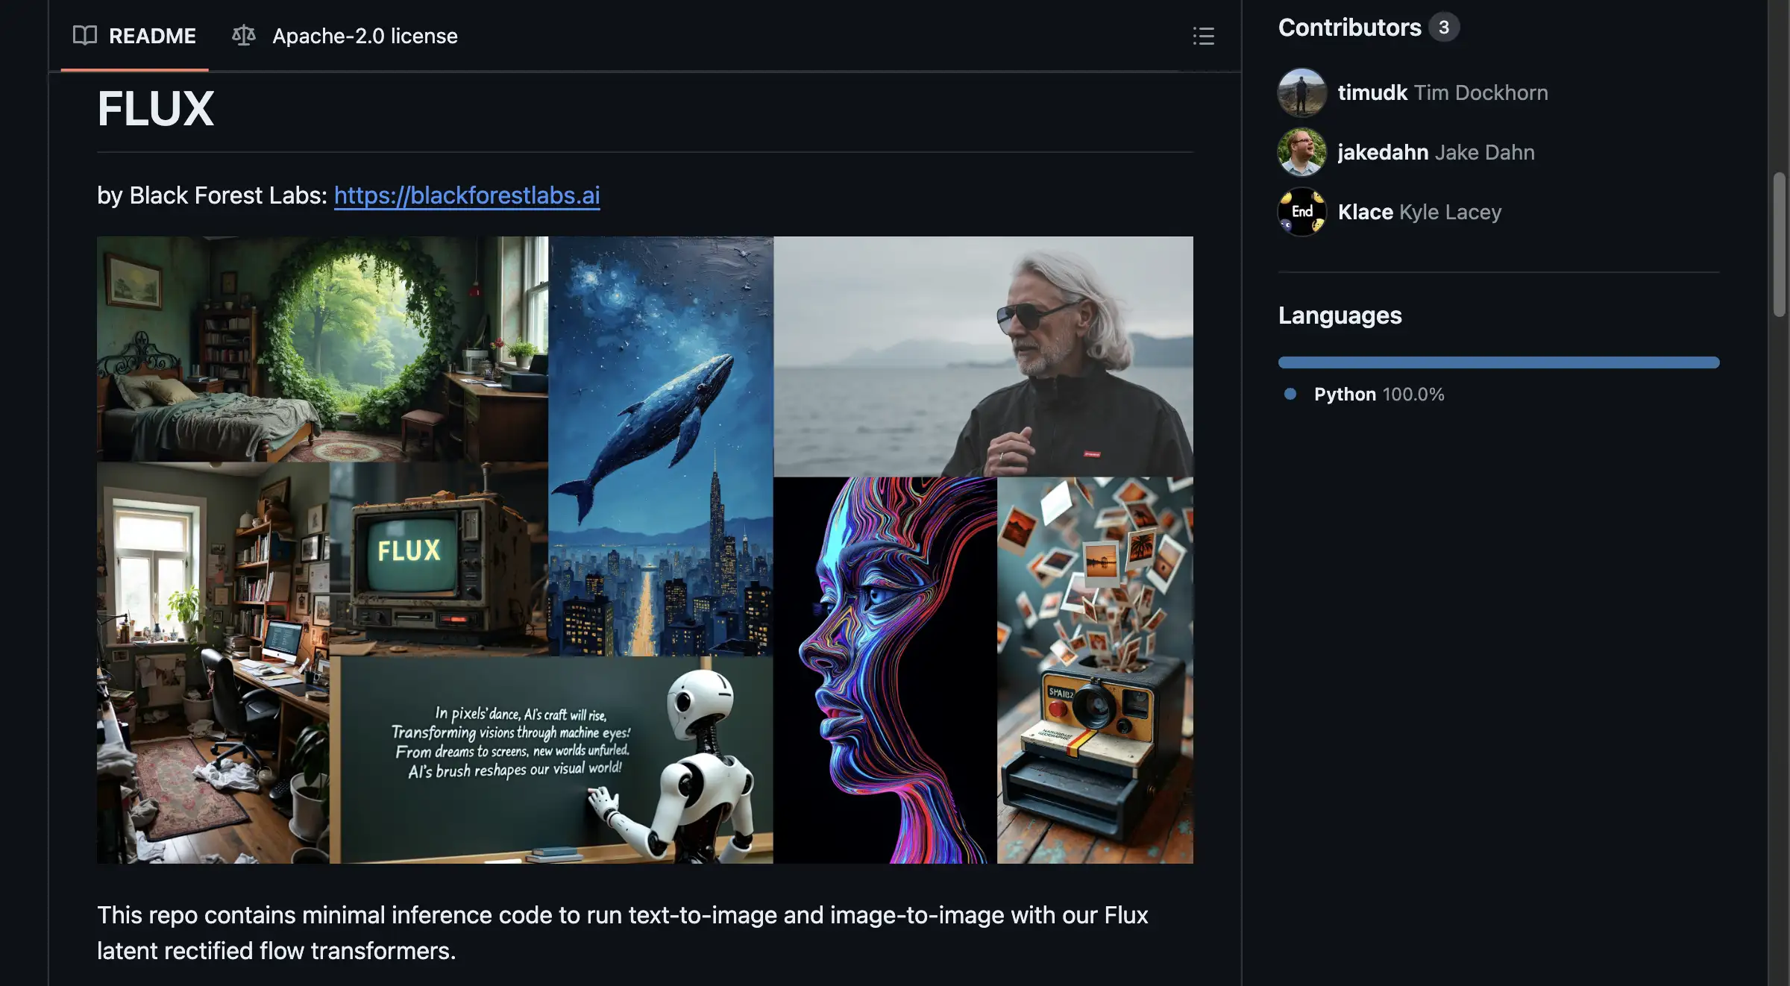The width and height of the screenshot is (1790, 986).
Task: Open jakedahn's avatar image
Action: coord(1301,152)
